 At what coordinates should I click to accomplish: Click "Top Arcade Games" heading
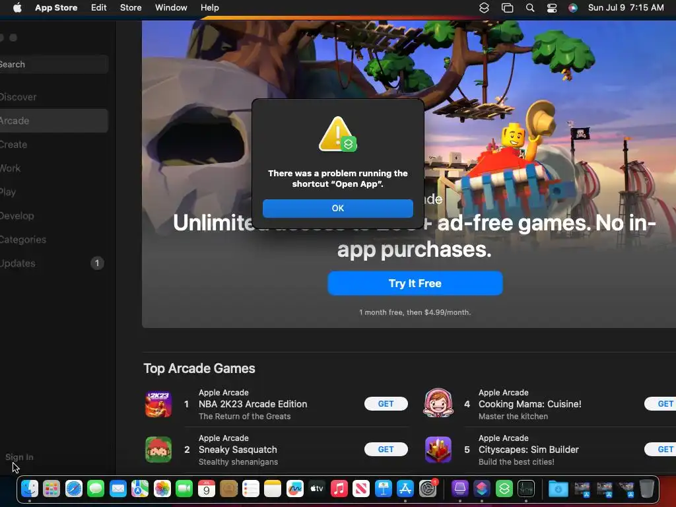pyautogui.click(x=199, y=368)
